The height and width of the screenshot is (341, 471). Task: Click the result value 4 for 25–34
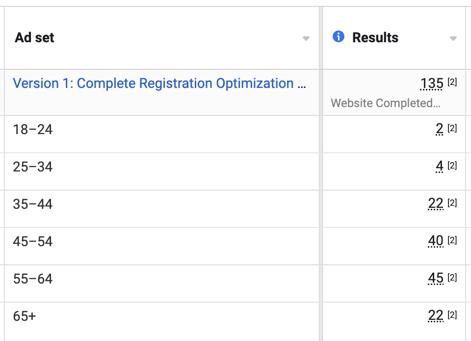[440, 166]
